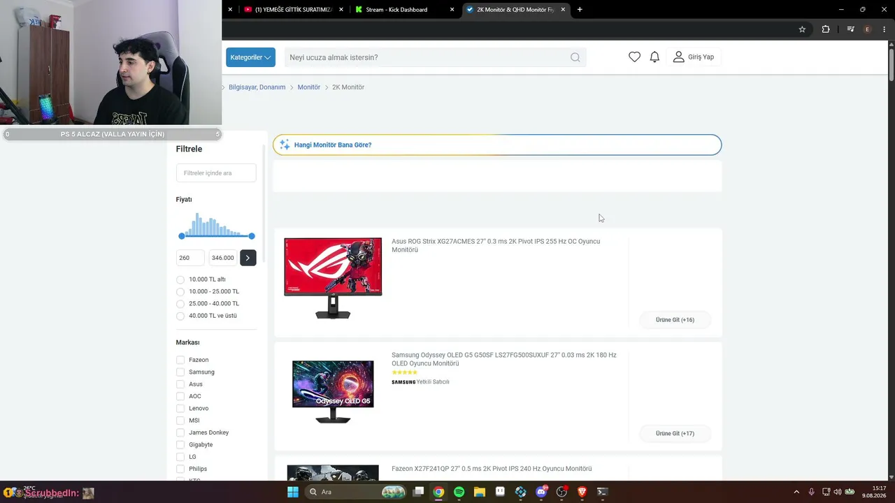Image resolution: width=895 pixels, height=503 pixels.
Task: Open the Asus ROG Strix monitor thumbnail
Action: (333, 279)
